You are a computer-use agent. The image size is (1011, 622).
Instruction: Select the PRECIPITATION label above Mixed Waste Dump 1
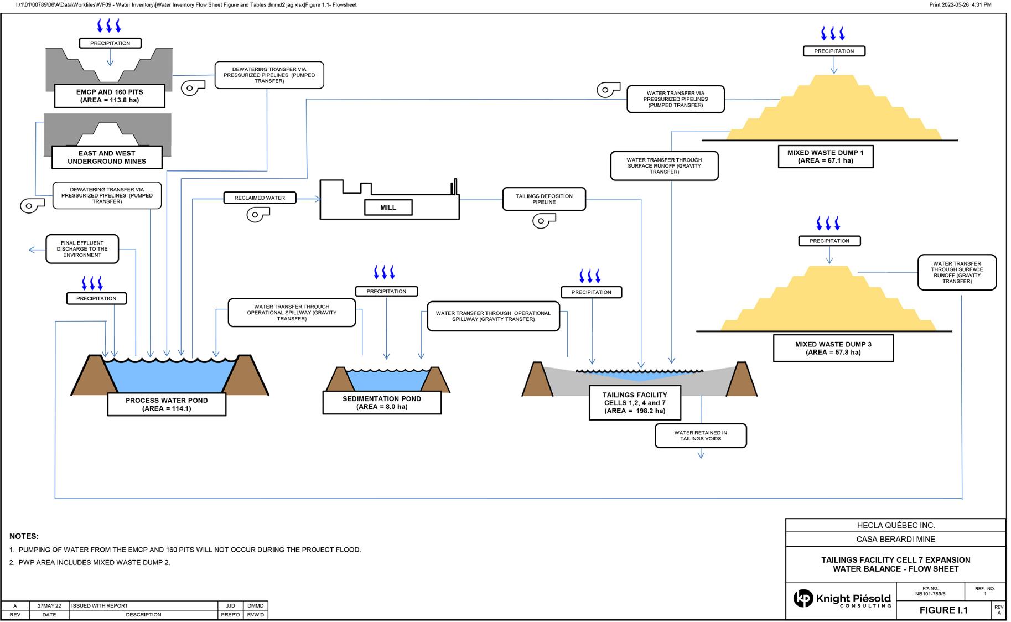tap(834, 51)
